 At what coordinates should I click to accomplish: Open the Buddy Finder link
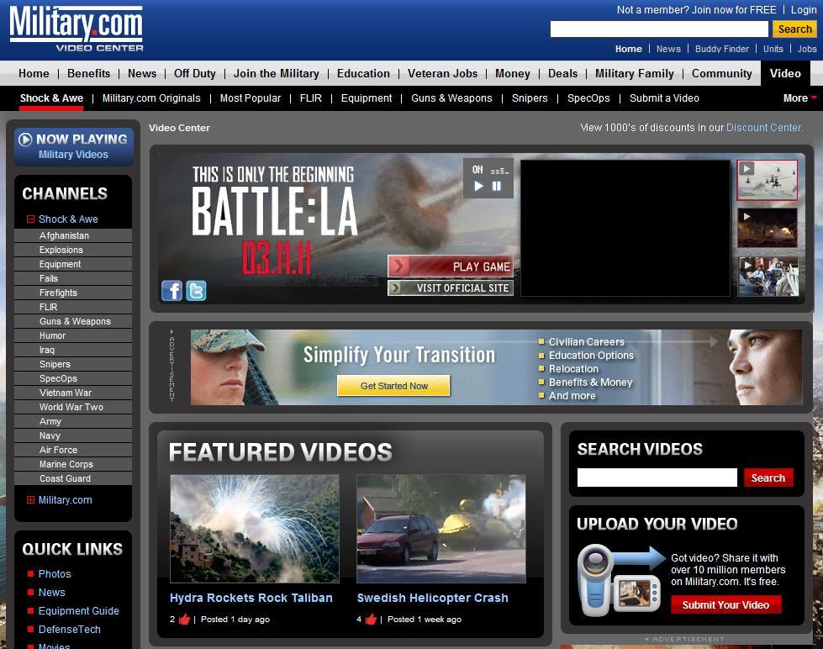[x=721, y=49]
